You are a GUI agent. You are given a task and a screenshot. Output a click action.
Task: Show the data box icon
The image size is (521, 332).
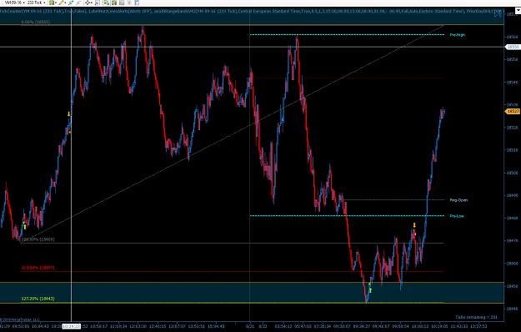(x=97, y=3)
